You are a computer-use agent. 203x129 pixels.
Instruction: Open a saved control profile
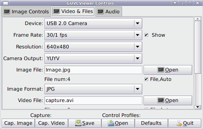pos(118,123)
